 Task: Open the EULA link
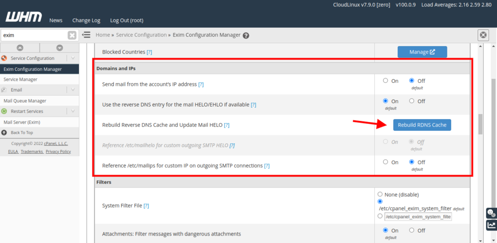click(x=13, y=152)
